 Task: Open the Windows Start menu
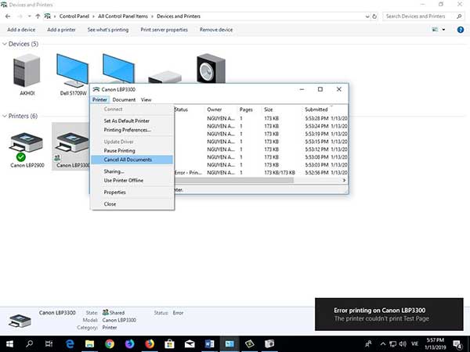10,344
